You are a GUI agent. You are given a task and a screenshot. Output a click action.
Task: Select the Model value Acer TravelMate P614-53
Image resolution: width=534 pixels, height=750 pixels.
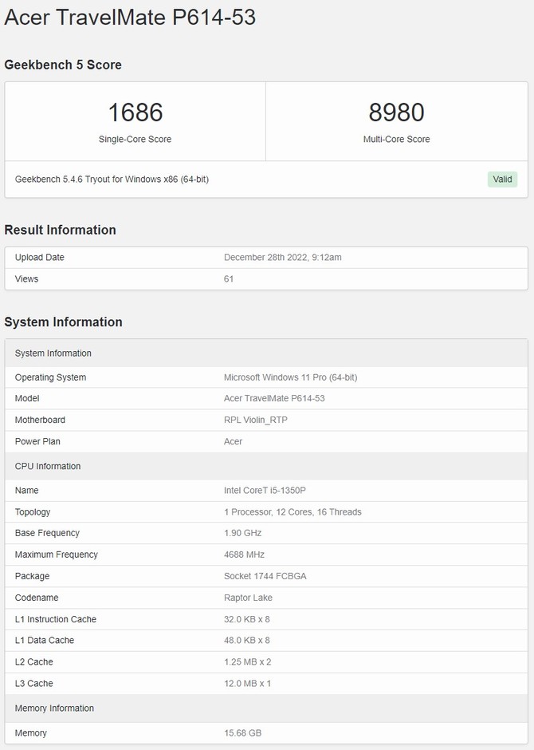tap(274, 398)
